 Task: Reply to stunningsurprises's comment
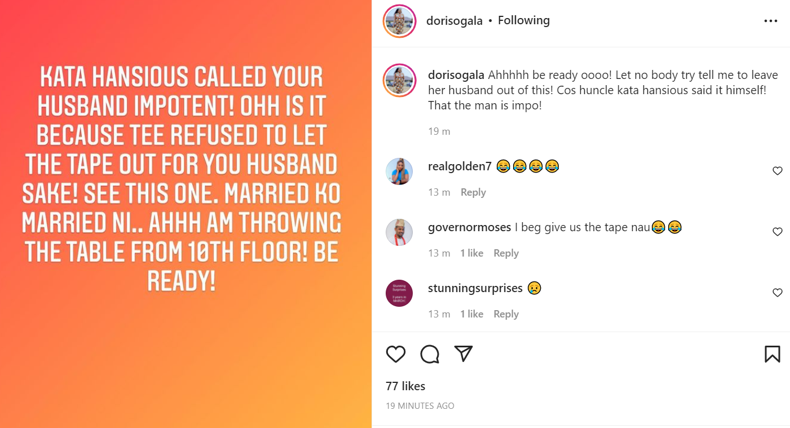506,314
